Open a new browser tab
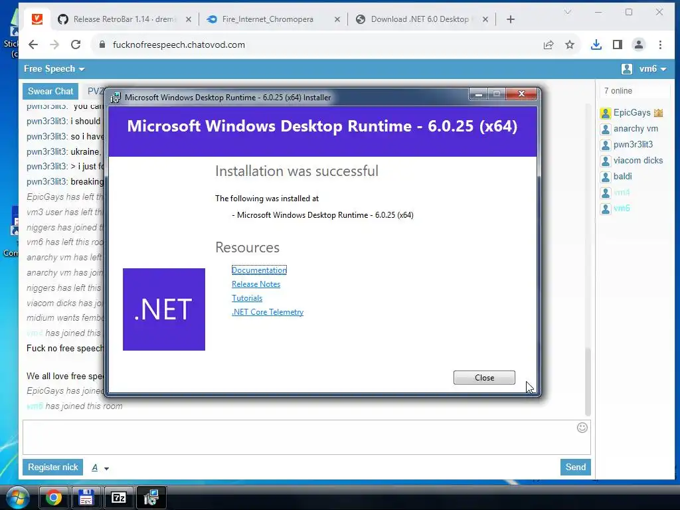 click(511, 19)
